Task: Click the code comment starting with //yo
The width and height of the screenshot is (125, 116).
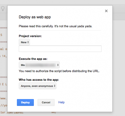Action: (x=4, y=105)
